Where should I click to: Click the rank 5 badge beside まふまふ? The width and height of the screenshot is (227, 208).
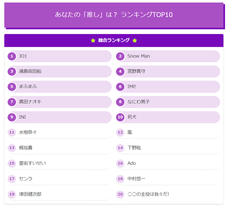(12, 87)
